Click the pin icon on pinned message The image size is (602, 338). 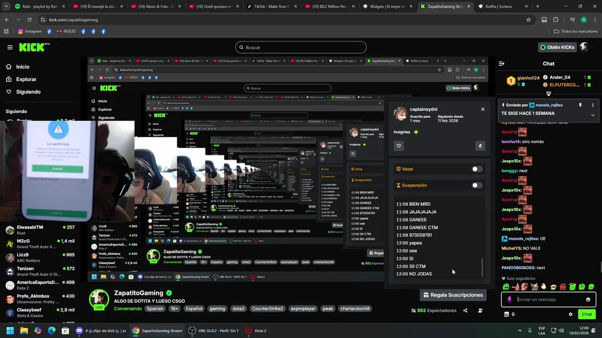(580, 105)
